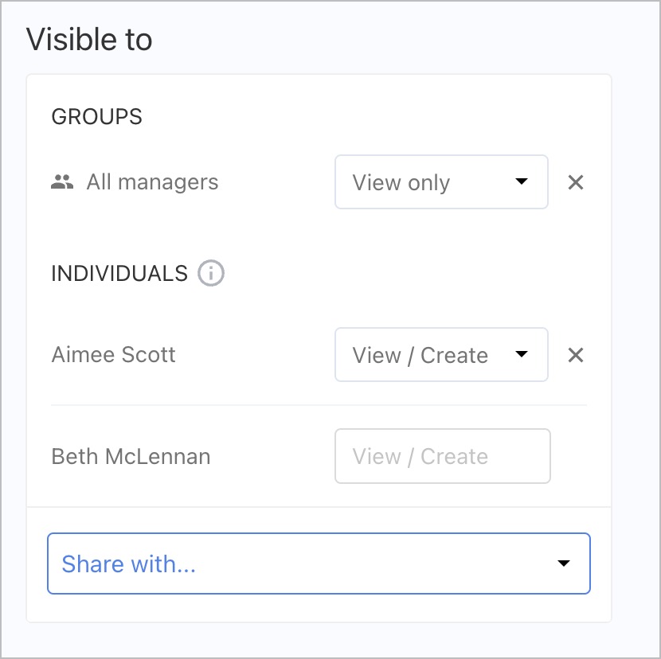Click on the Beth McLennan name
Image resolution: width=661 pixels, height=659 pixels.
click(131, 457)
